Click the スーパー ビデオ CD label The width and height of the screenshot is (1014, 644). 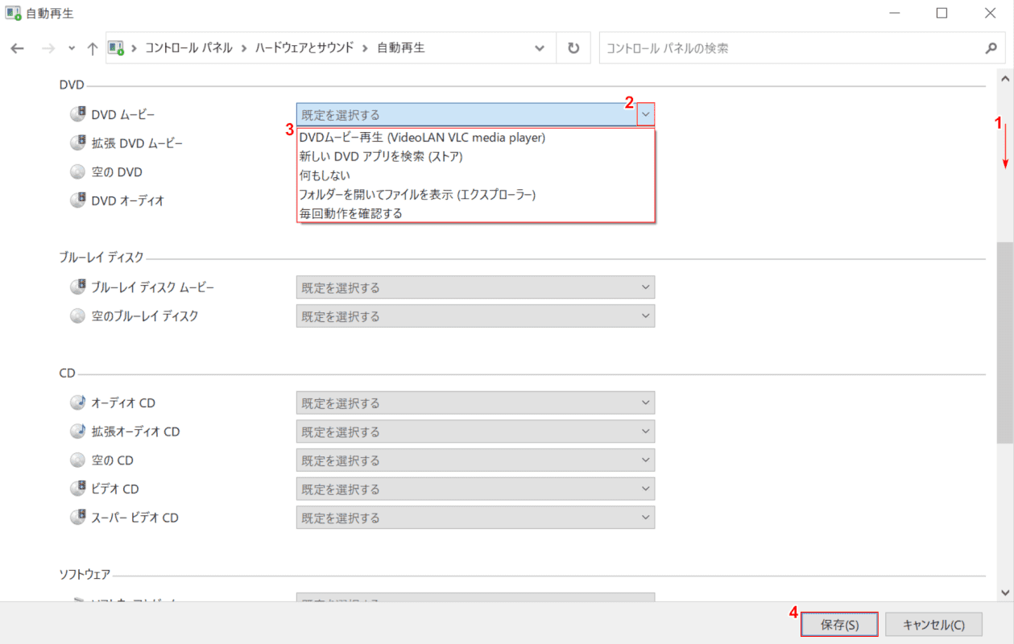[135, 518]
